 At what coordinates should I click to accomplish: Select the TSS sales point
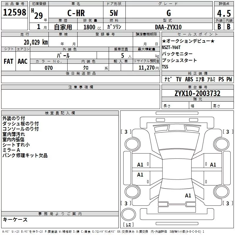coord(165,67)
